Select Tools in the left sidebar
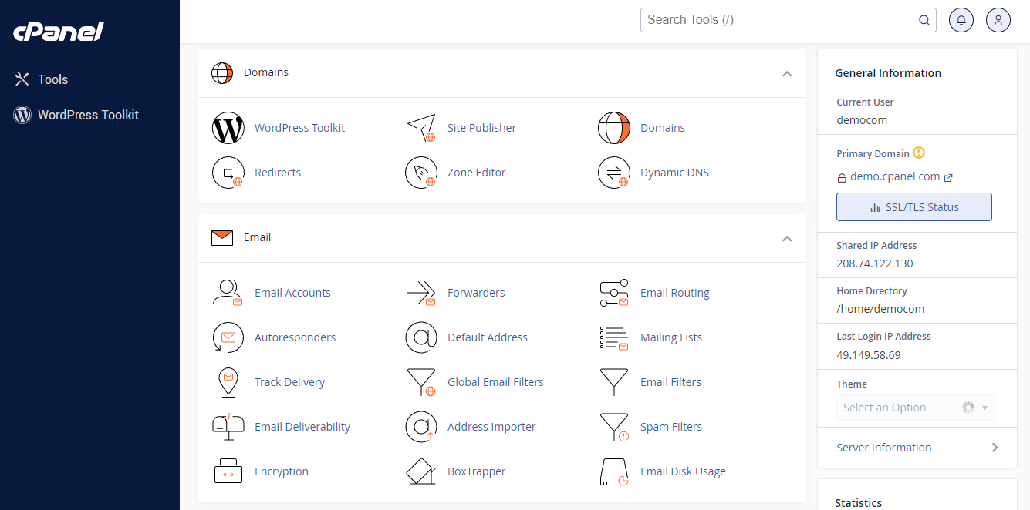 click(52, 79)
